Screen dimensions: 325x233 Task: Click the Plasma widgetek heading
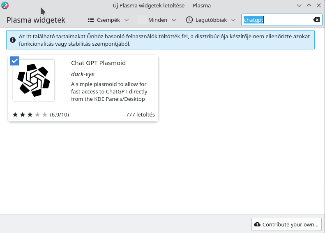pyautogui.click(x=36, y=20)
